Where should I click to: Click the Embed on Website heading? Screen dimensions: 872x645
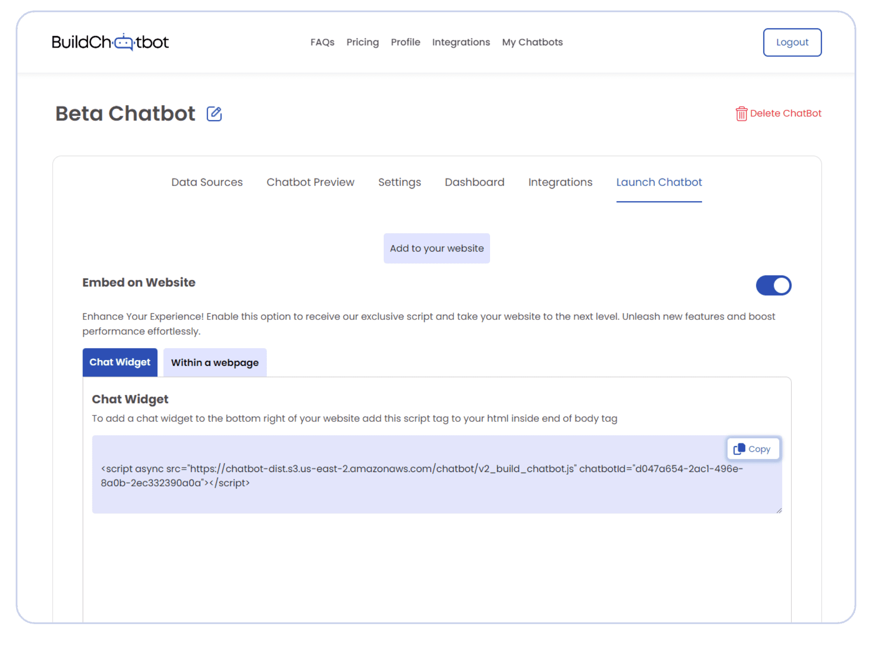(139, 282)
